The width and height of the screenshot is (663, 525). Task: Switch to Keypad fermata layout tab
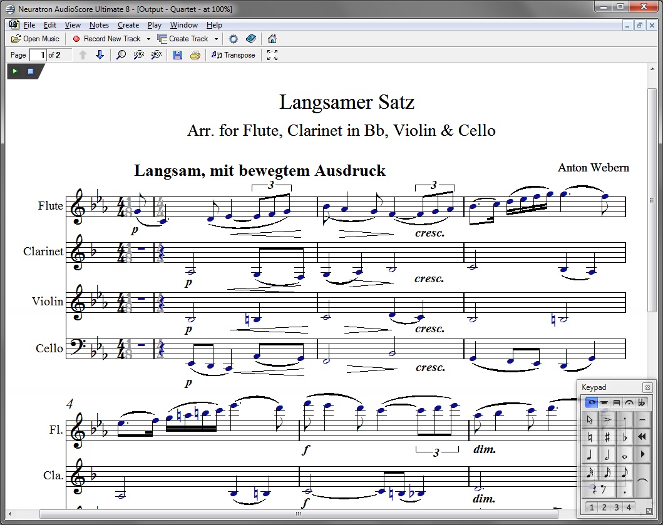[x=629, y=402]
